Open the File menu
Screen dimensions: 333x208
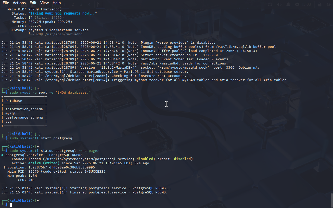6,3
